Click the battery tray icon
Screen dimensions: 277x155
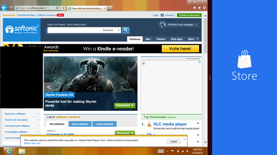tap(178, 151)
